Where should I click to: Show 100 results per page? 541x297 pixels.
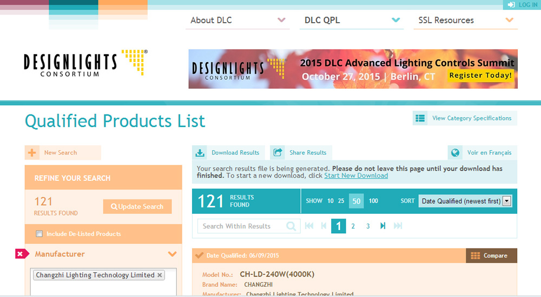[373, 201]
